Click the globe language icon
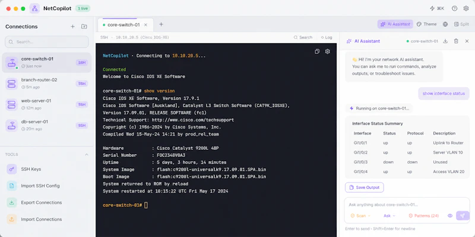Screen dimensions: 475x237 pyautogui.click(x=445, y=24)
